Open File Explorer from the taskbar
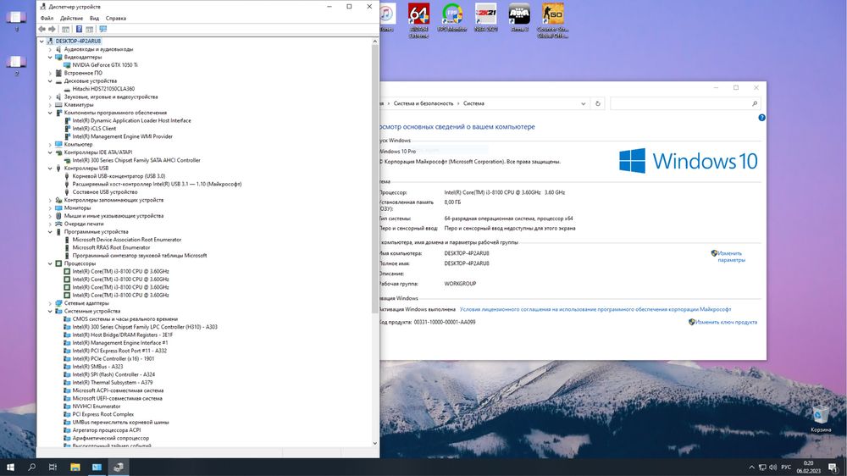Screen dimensions: 847x476 tap(75, 467)
